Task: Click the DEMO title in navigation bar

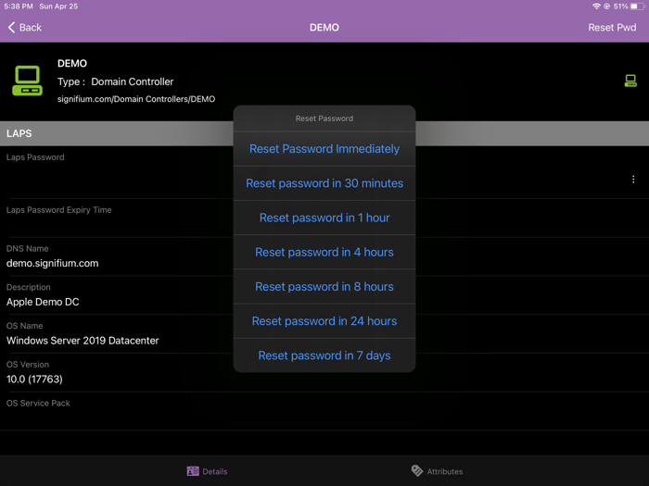Action: (324, 28)
